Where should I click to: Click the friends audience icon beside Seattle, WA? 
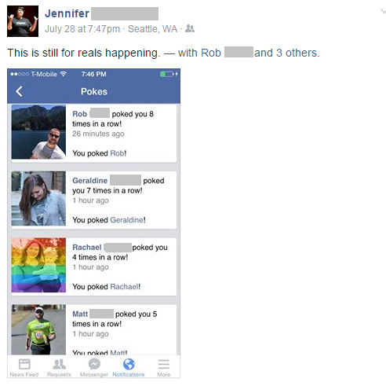click(x=190, y=28)
